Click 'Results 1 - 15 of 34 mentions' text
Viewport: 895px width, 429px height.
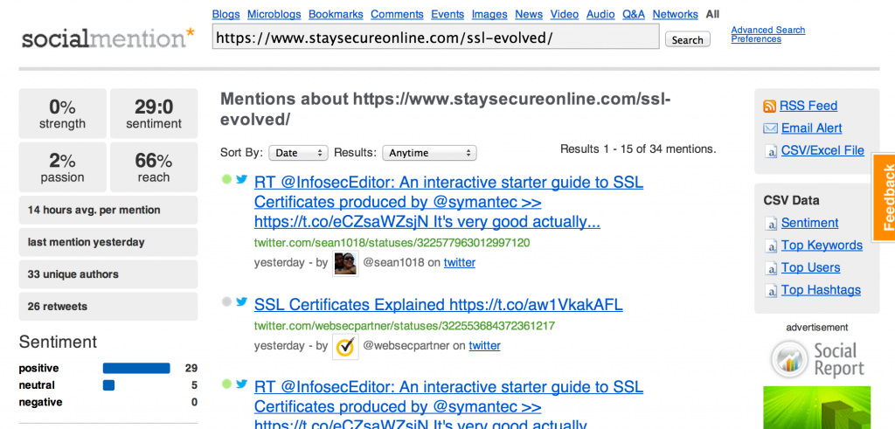click(638, 149)
